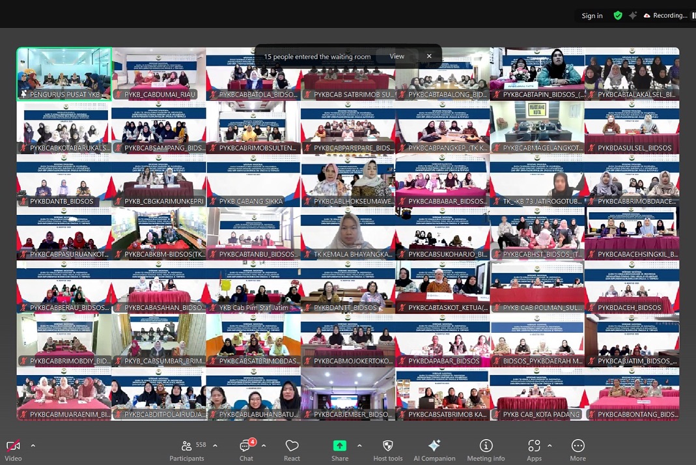Click the green Share screen icon

click(340, 446)
